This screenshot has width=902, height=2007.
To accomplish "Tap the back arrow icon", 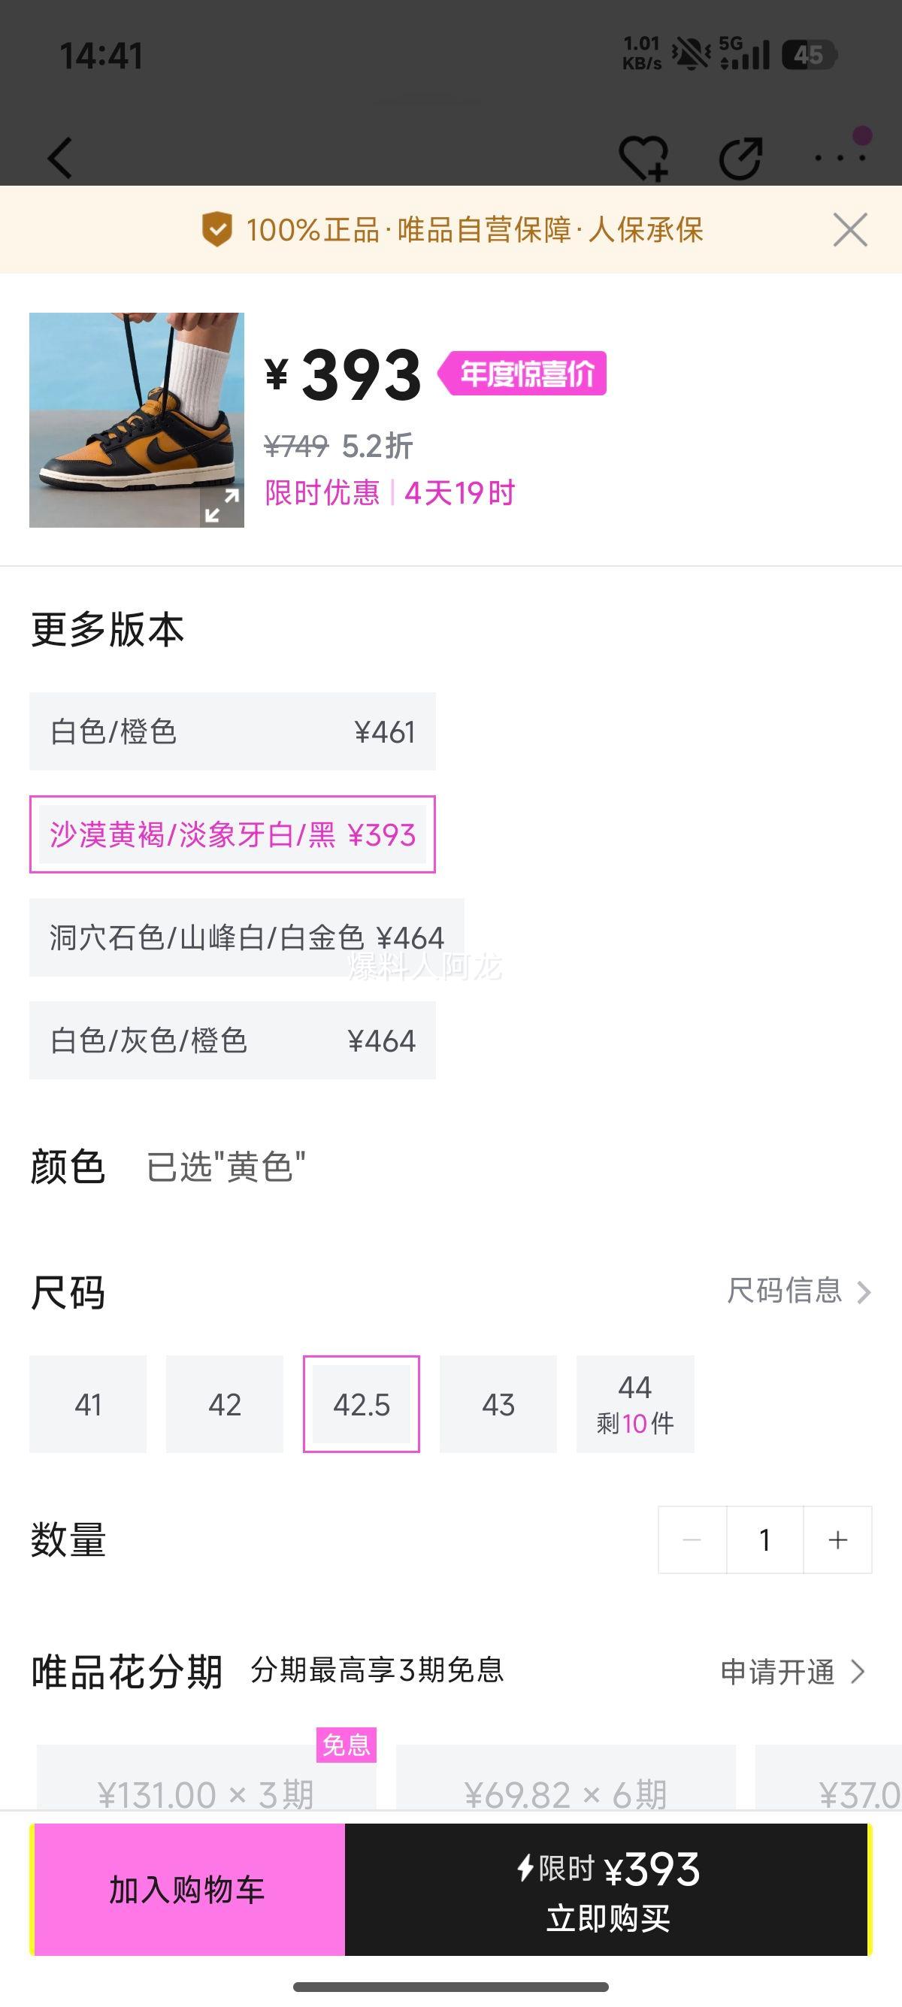I will pos(61,158).
